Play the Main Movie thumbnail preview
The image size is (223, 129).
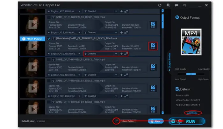point(33,46)
